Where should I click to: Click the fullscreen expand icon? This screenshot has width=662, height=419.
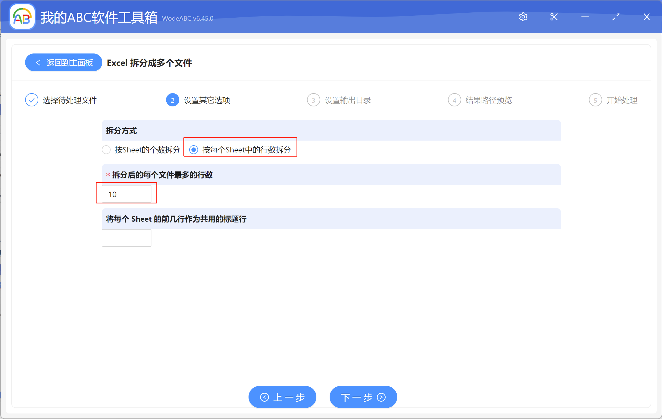(616, 17)
